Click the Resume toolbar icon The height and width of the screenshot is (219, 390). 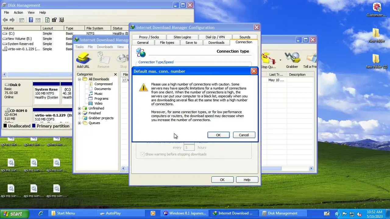tap(103, 60)
